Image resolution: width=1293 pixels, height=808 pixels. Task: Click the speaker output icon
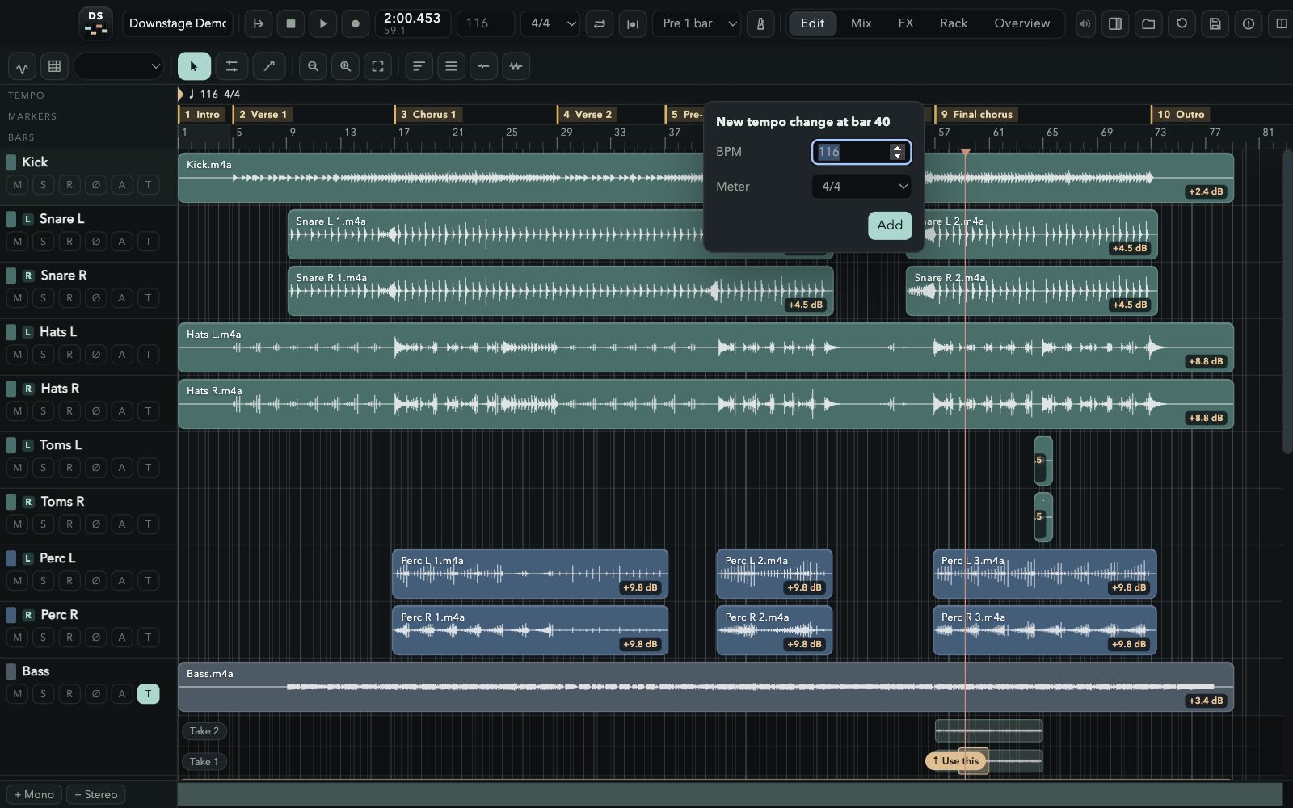[x=1085, y=23]
